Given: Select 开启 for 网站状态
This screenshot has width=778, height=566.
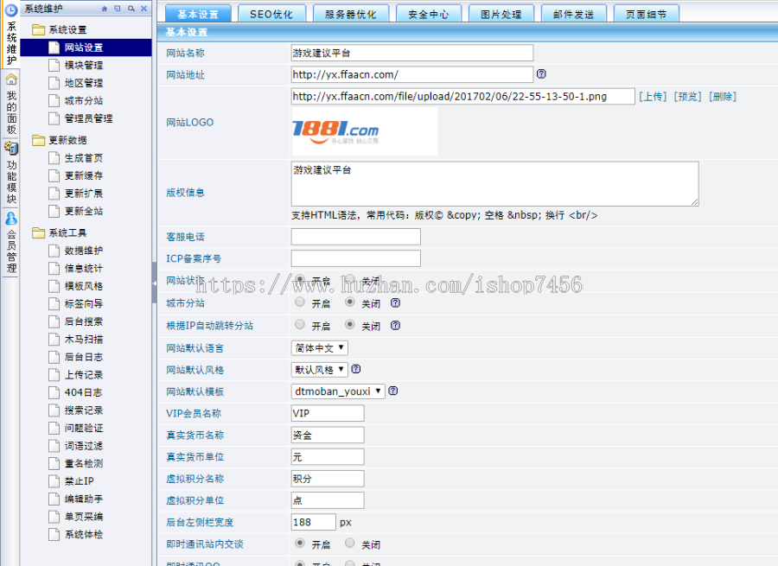Looking at the screenshot, I should (x=300, y=279).
